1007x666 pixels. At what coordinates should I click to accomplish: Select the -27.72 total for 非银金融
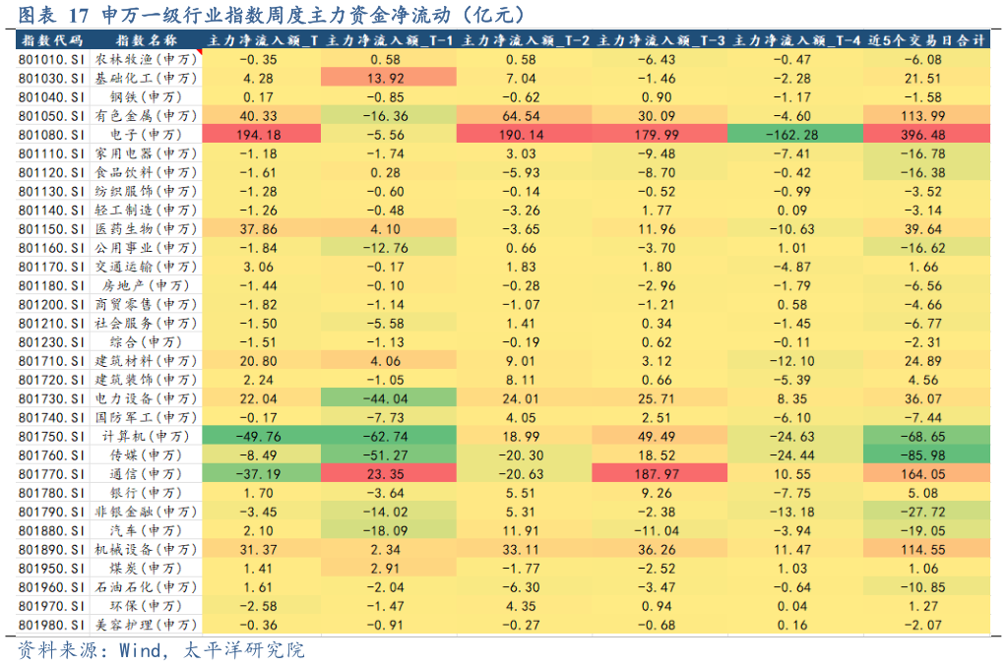point(926,512)
